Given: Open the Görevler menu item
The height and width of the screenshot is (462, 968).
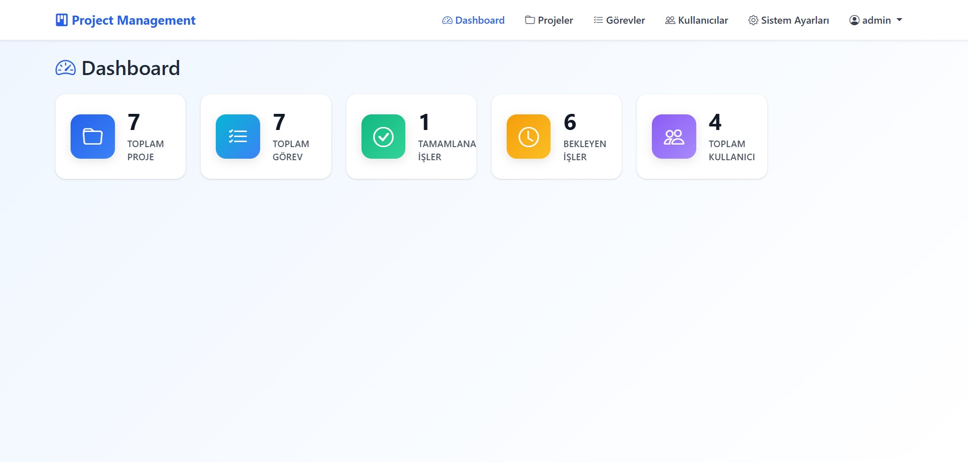Looking at the screenshot, I should point(619,20).
